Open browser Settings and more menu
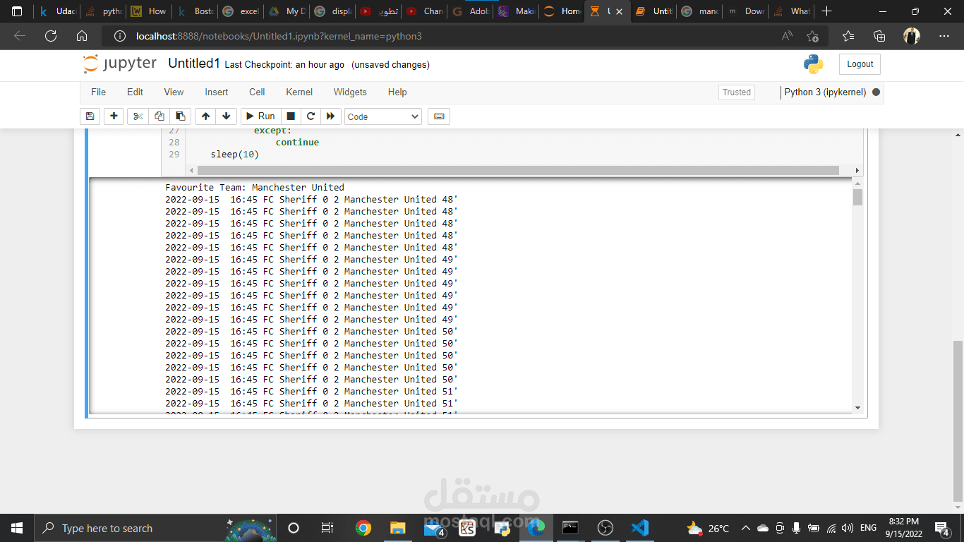Screen dimensions: 964x542 click(x=944, y=36)
